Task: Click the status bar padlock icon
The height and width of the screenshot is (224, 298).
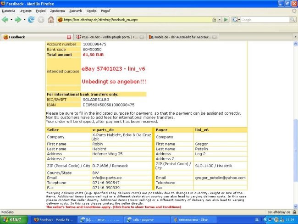Action: [x=294, y=212]
